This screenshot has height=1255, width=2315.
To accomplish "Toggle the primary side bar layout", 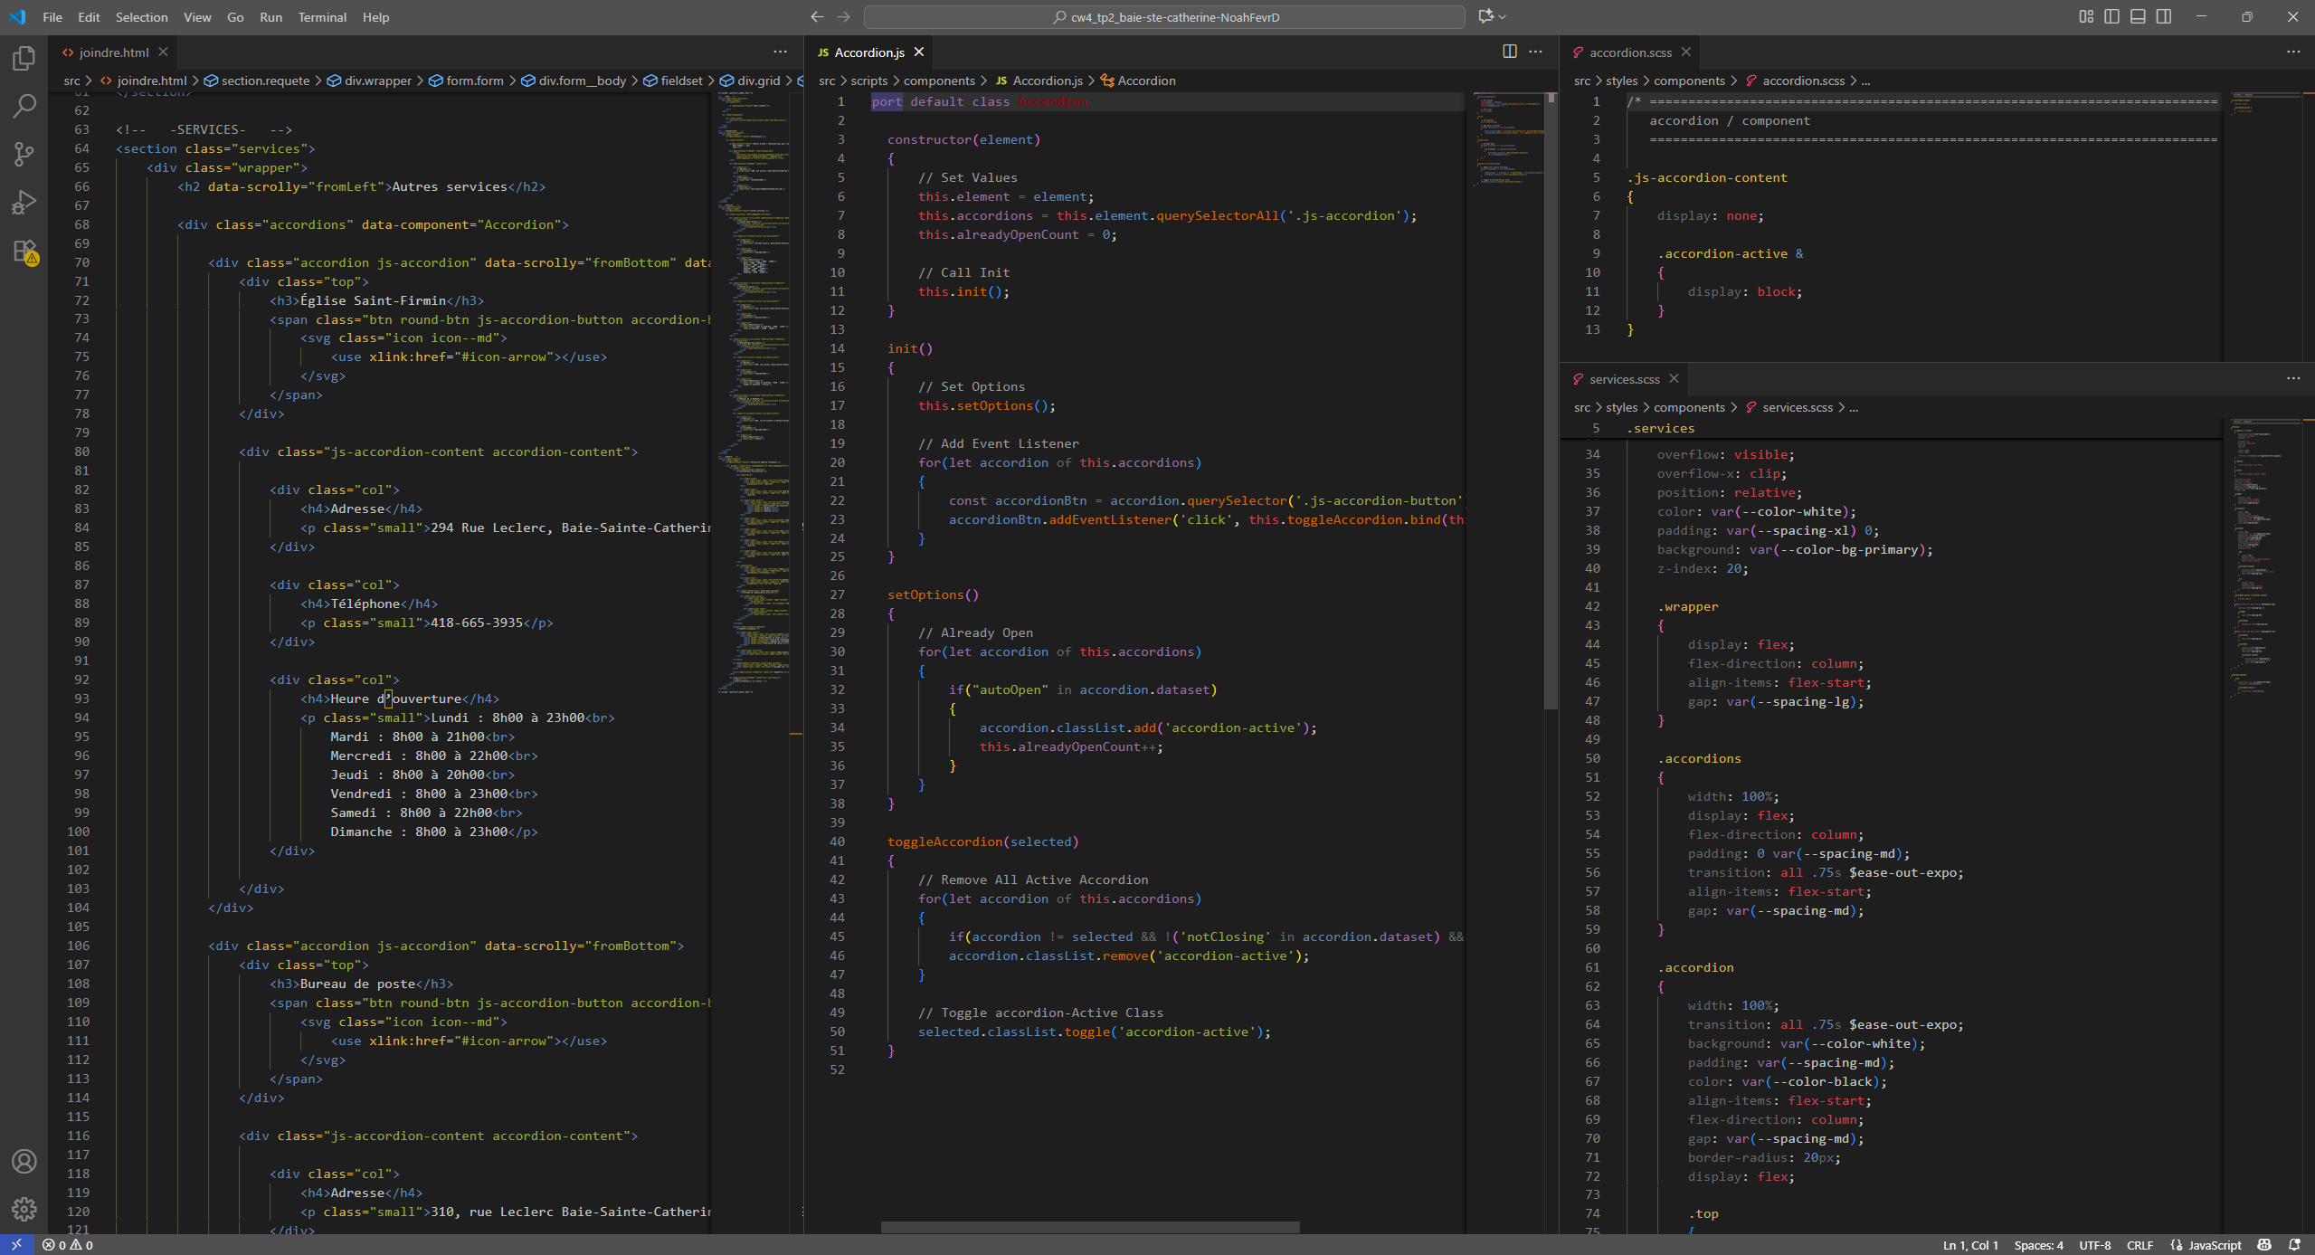I will tap(2111, 16).
